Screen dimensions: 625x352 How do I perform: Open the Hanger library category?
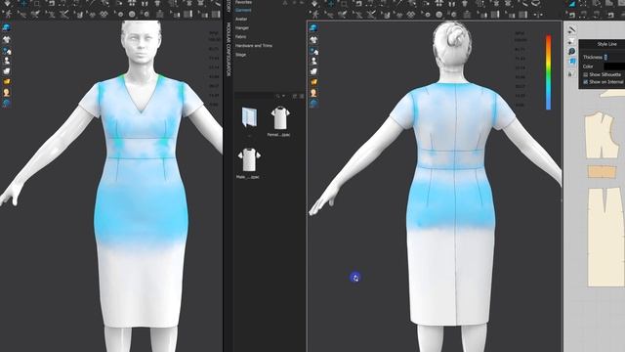(242, 28)
